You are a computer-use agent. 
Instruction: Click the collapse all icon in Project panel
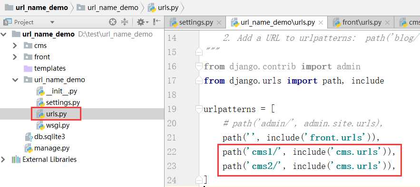tap(125, 22)
